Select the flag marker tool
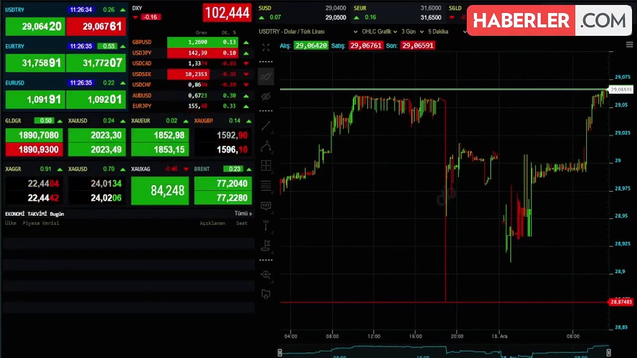Viewport: 637px width, 358px height. click(266, 245)
